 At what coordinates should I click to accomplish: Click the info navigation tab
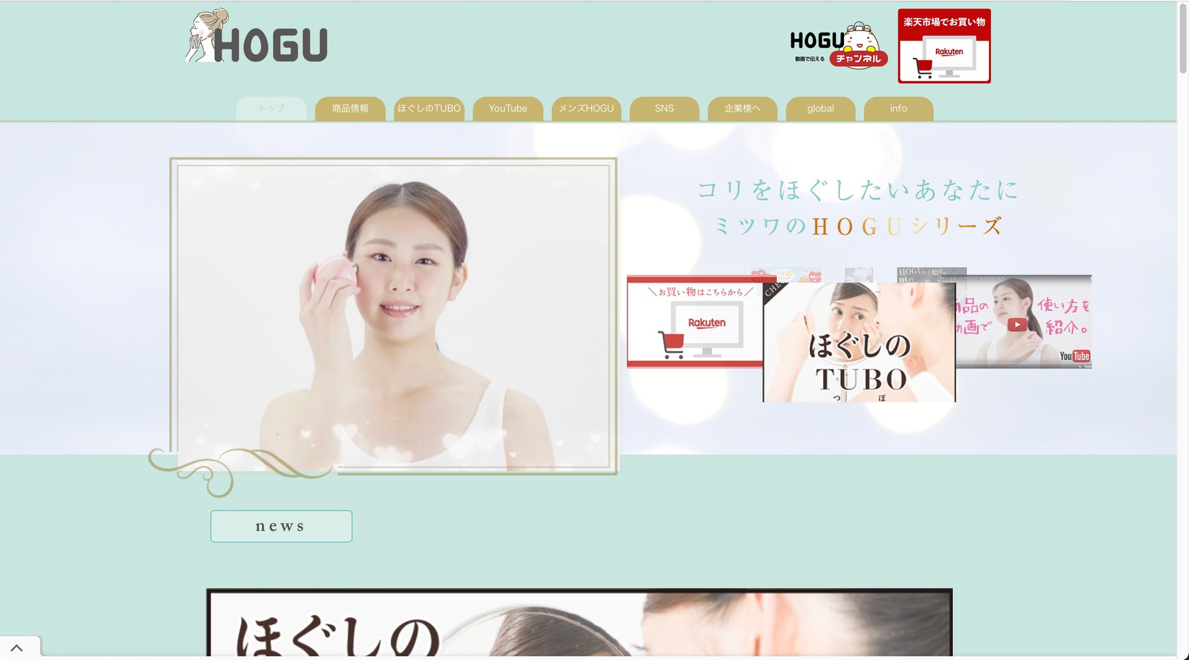pos(898,108)
